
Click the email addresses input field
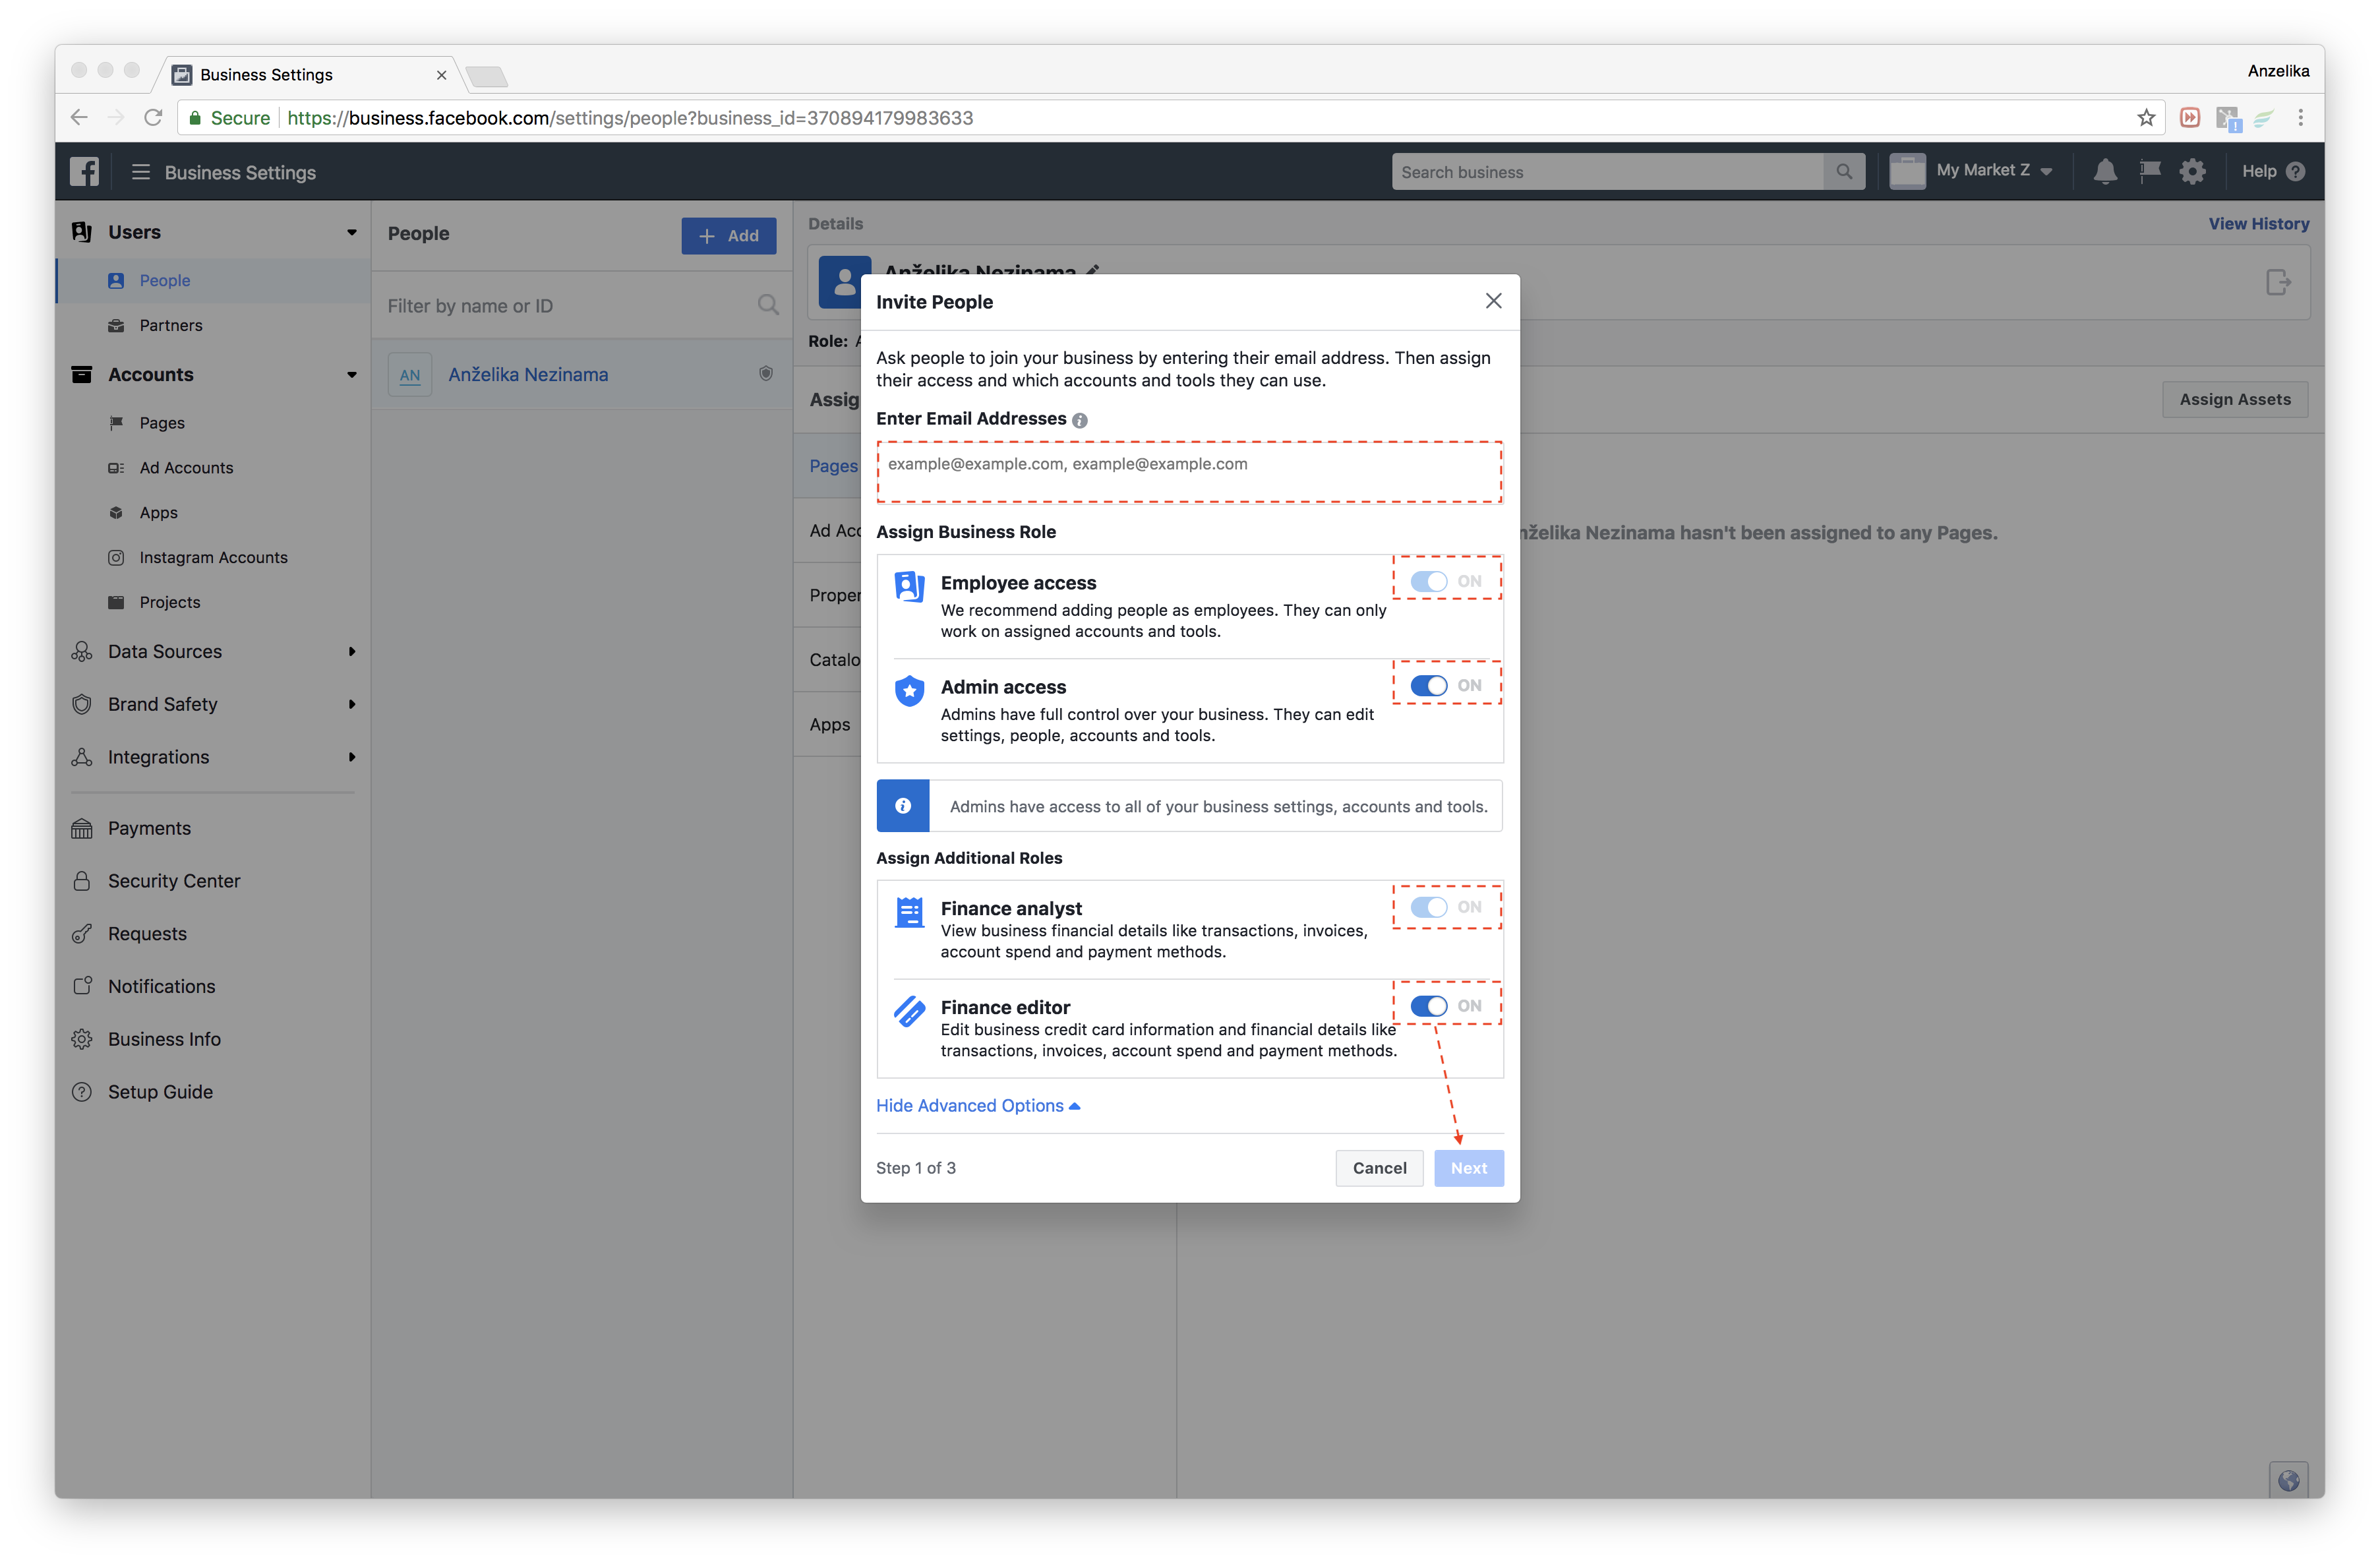point(1190,472)
